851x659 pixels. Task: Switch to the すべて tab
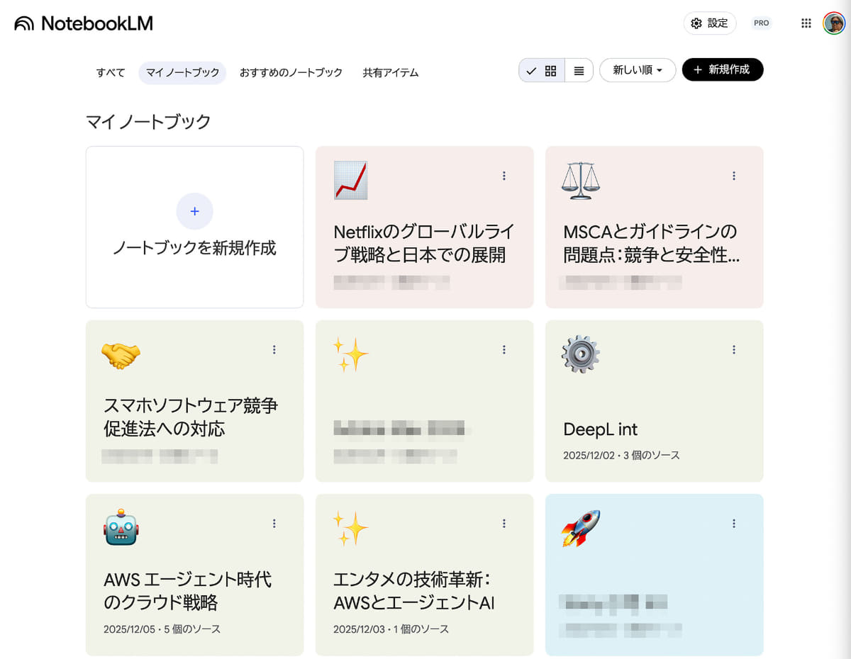tap(111, 72)
